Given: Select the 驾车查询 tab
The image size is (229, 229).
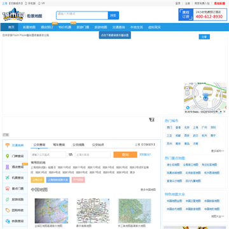Looking at the screenshot, I should [59, 145].
